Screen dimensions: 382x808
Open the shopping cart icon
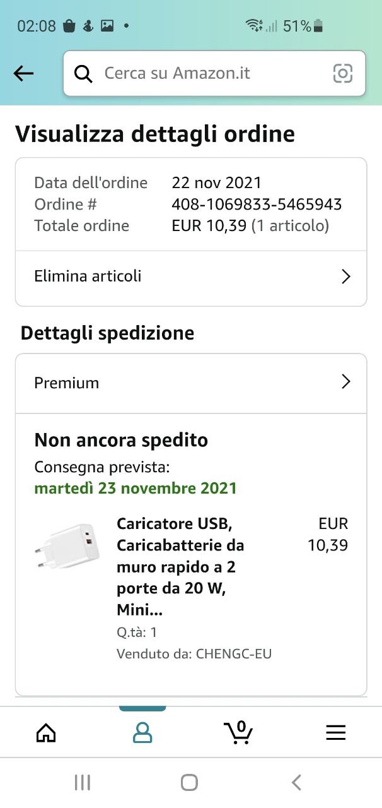tap(238, 732)
